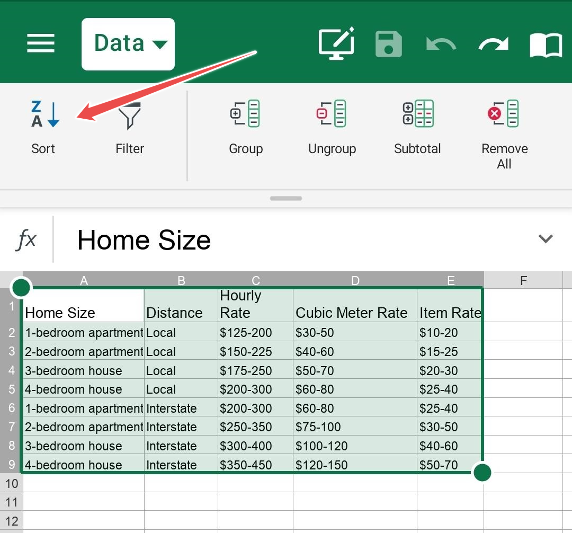Open the reading view book icon

click(x=546, y=45)
